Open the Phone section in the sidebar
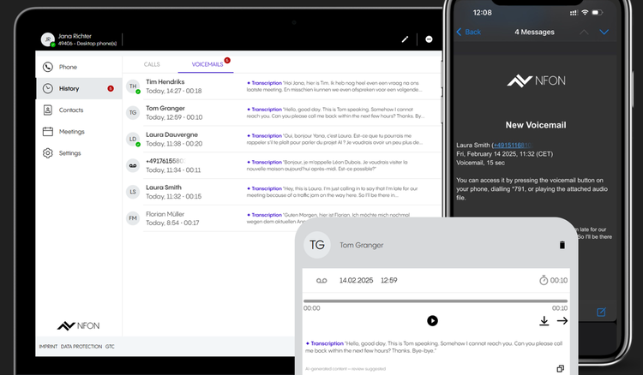Viewport: 643px width, 375px height. point(79,67)
